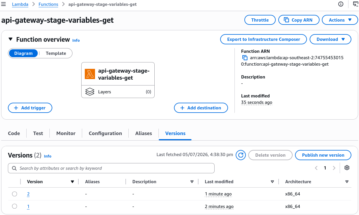The image size is (359, 215).
Task: Go to the Functions breadcrumb link
Action: [x=48, y=4]
